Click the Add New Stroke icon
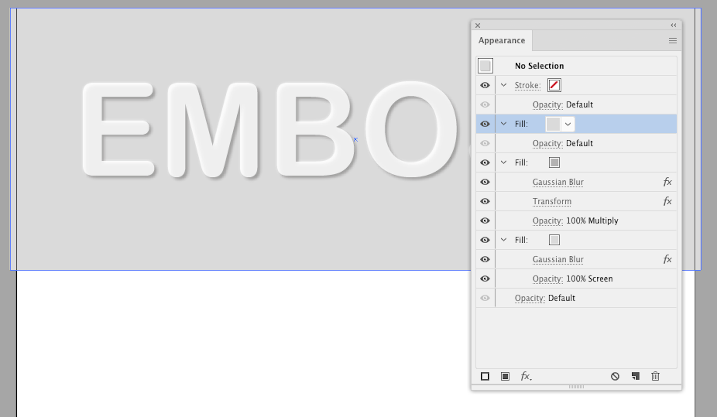 point(485,376)
